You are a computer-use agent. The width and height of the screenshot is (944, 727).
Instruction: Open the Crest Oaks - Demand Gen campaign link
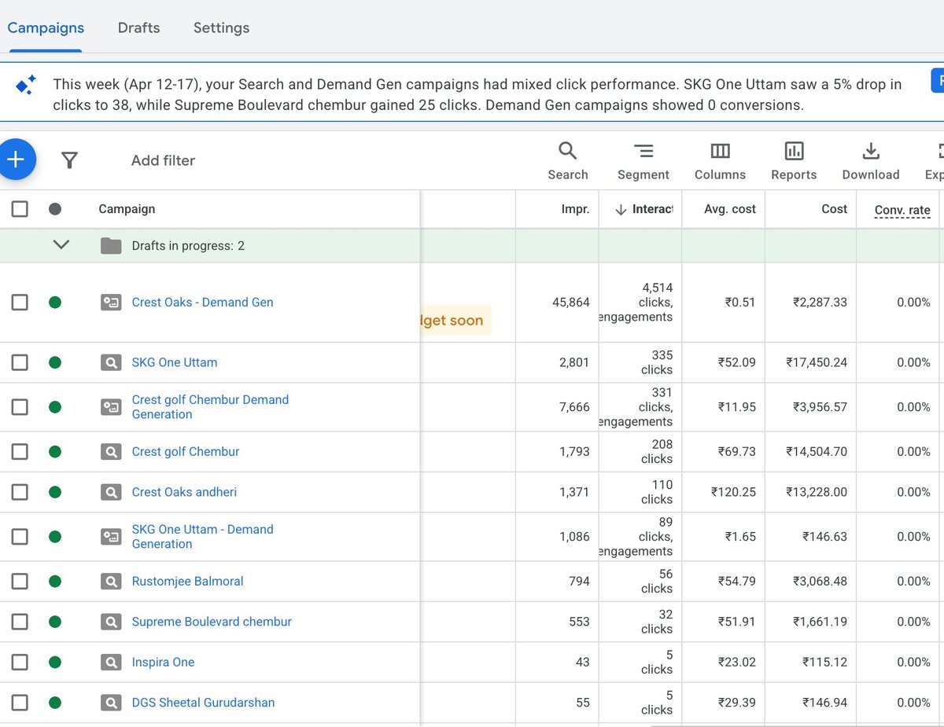click(x=203, y=302)
